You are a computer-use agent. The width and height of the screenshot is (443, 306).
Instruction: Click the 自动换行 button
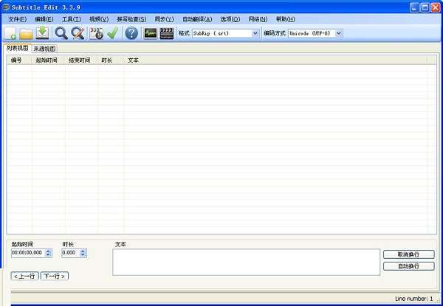tap(408, 265)
